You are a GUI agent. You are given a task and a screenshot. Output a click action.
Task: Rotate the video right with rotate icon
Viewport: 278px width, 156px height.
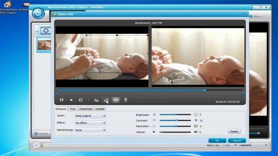pos(106,100)
